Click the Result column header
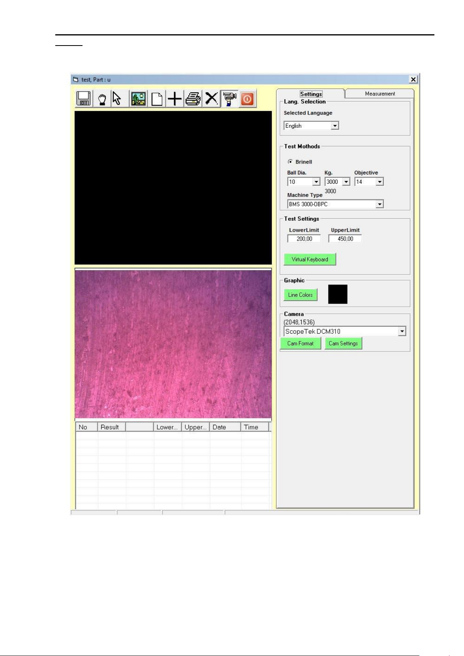464x656 pixels. tap(111, 427)
